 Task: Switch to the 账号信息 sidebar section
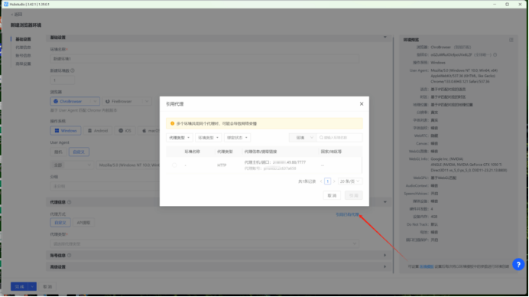23,55
